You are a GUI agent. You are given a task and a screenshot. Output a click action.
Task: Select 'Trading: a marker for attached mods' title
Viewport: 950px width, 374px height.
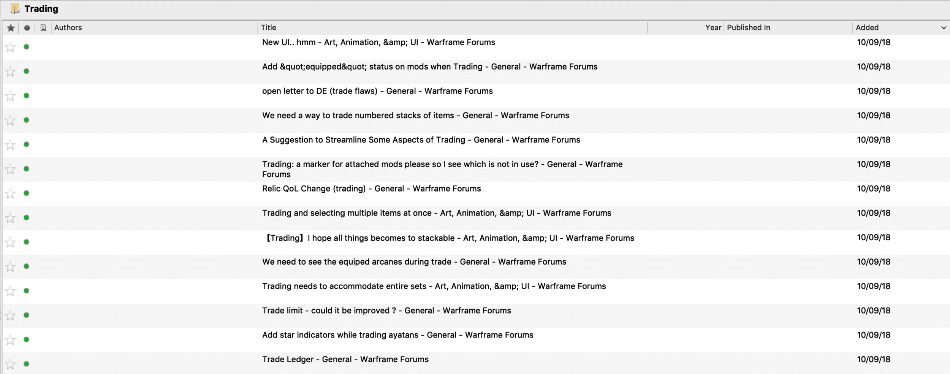point(442,169)
